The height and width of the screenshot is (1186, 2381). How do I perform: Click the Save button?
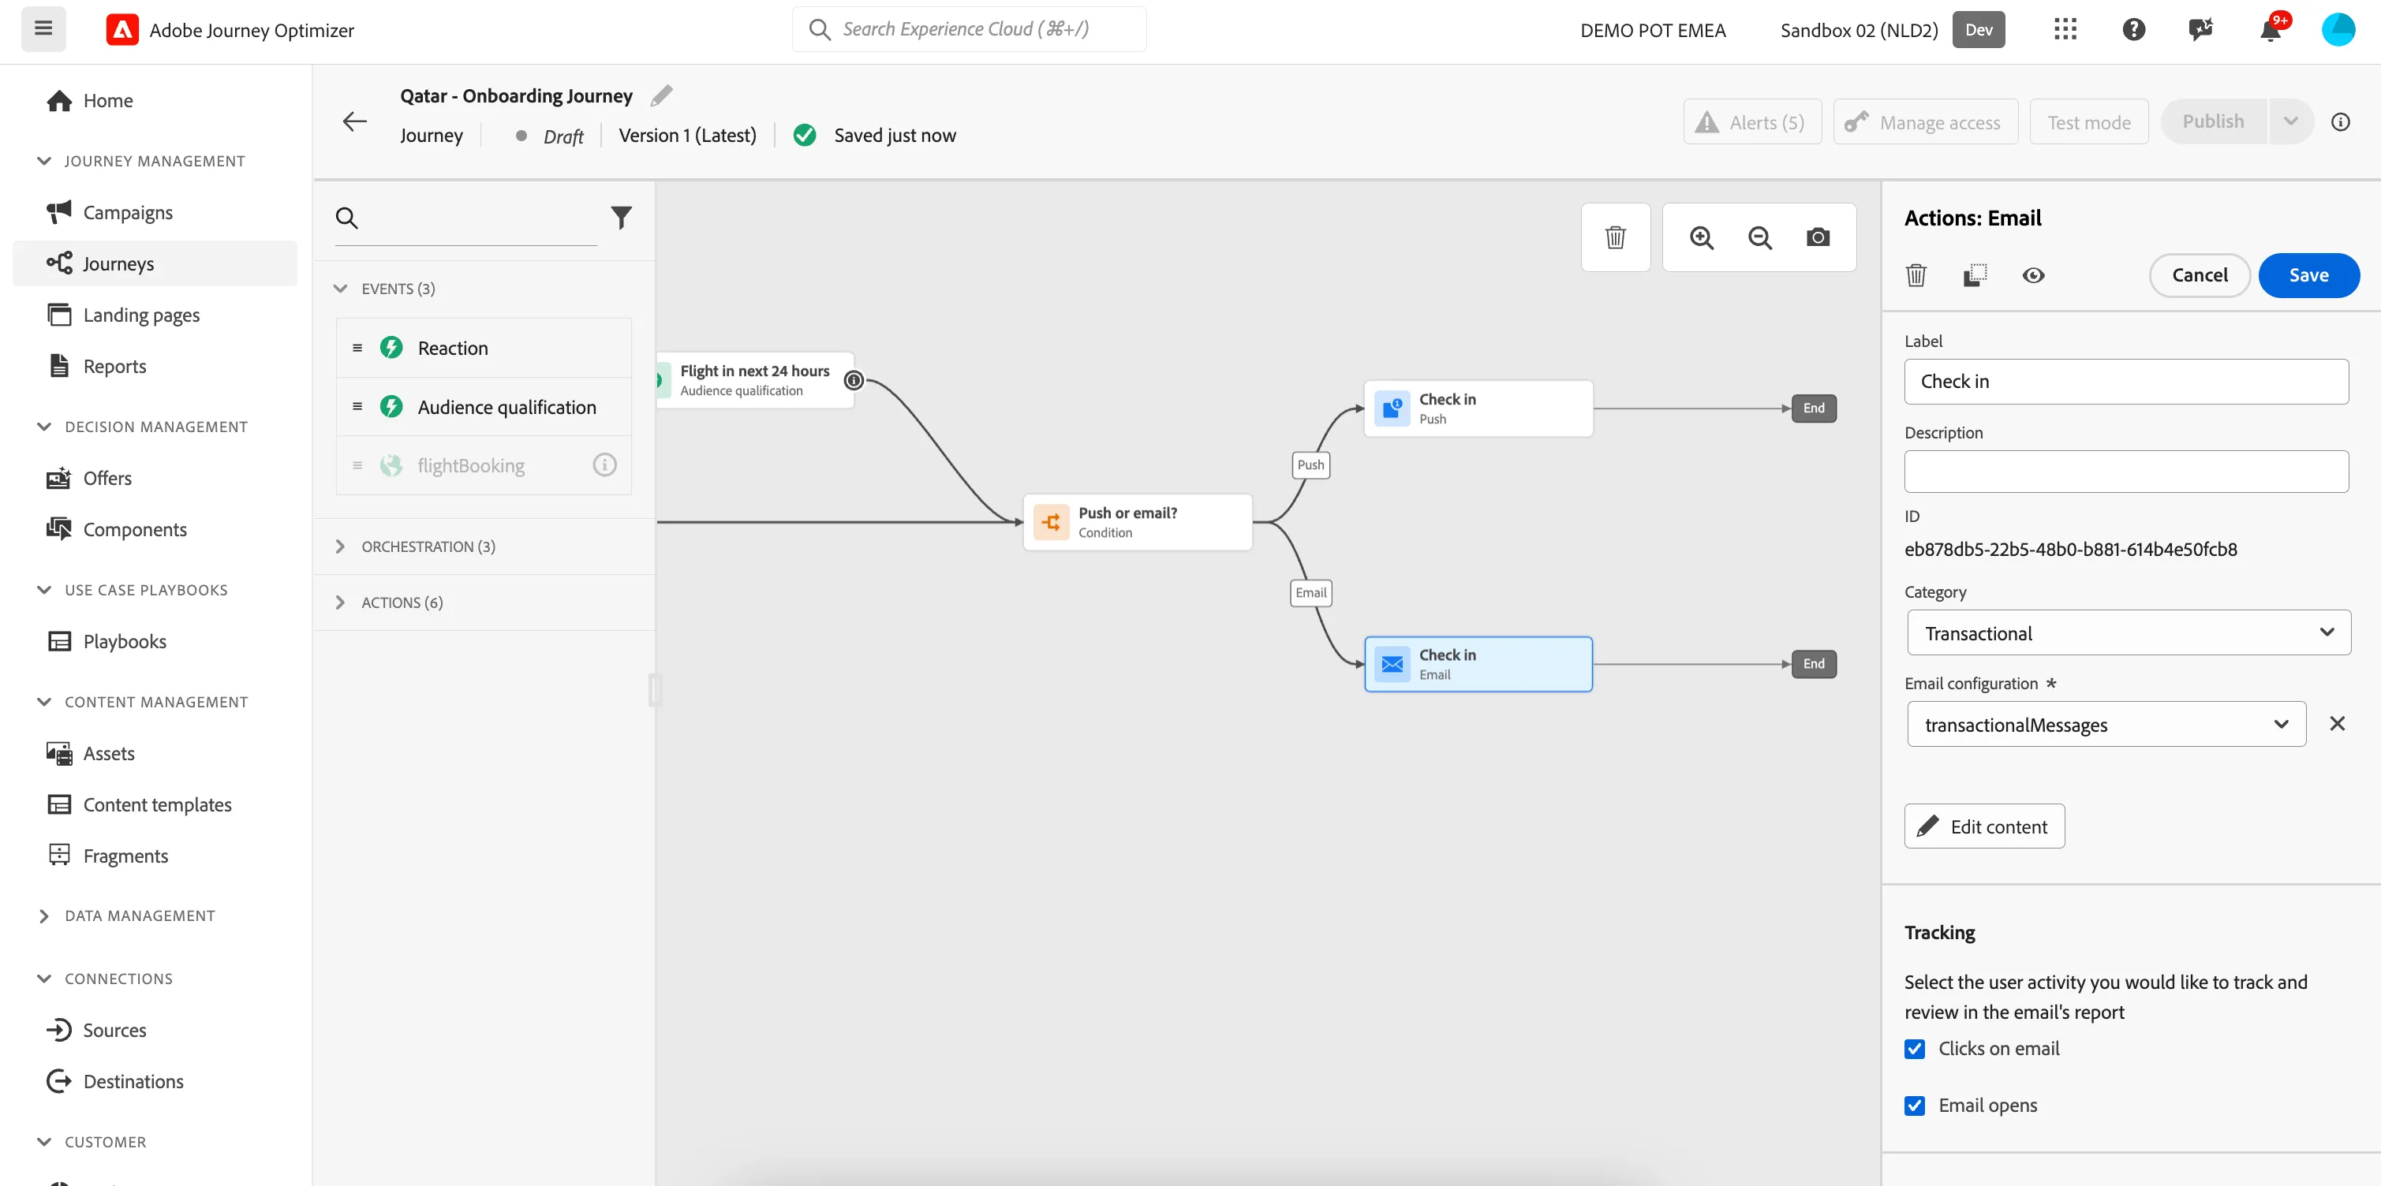pos(2308,275)
